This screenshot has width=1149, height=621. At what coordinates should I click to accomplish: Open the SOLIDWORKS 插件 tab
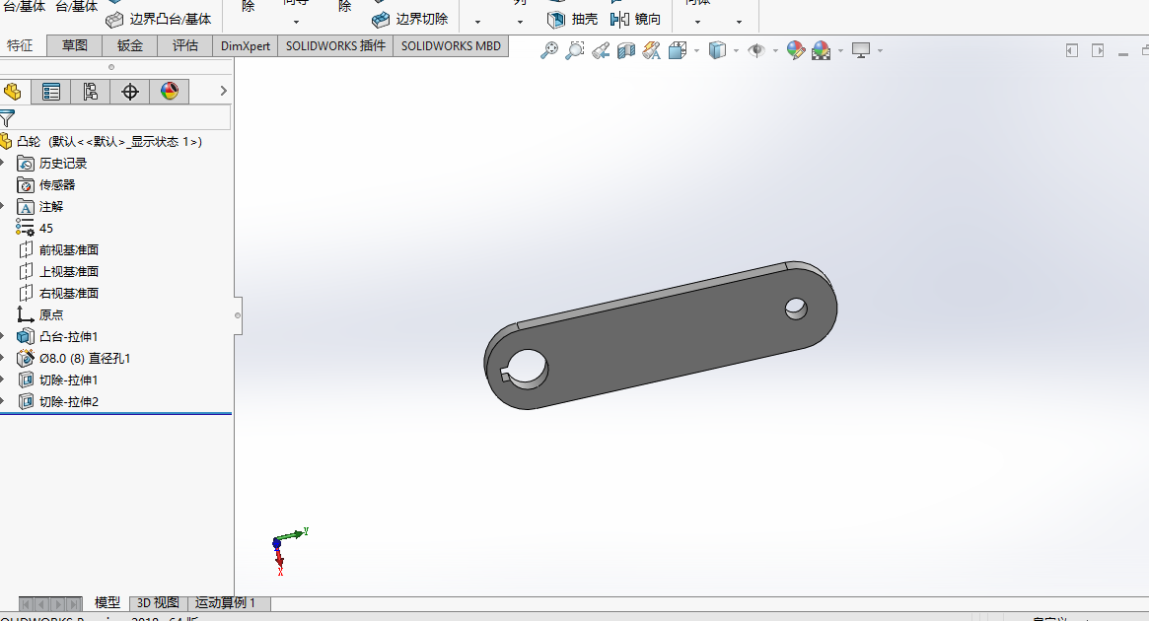point(335,45)
